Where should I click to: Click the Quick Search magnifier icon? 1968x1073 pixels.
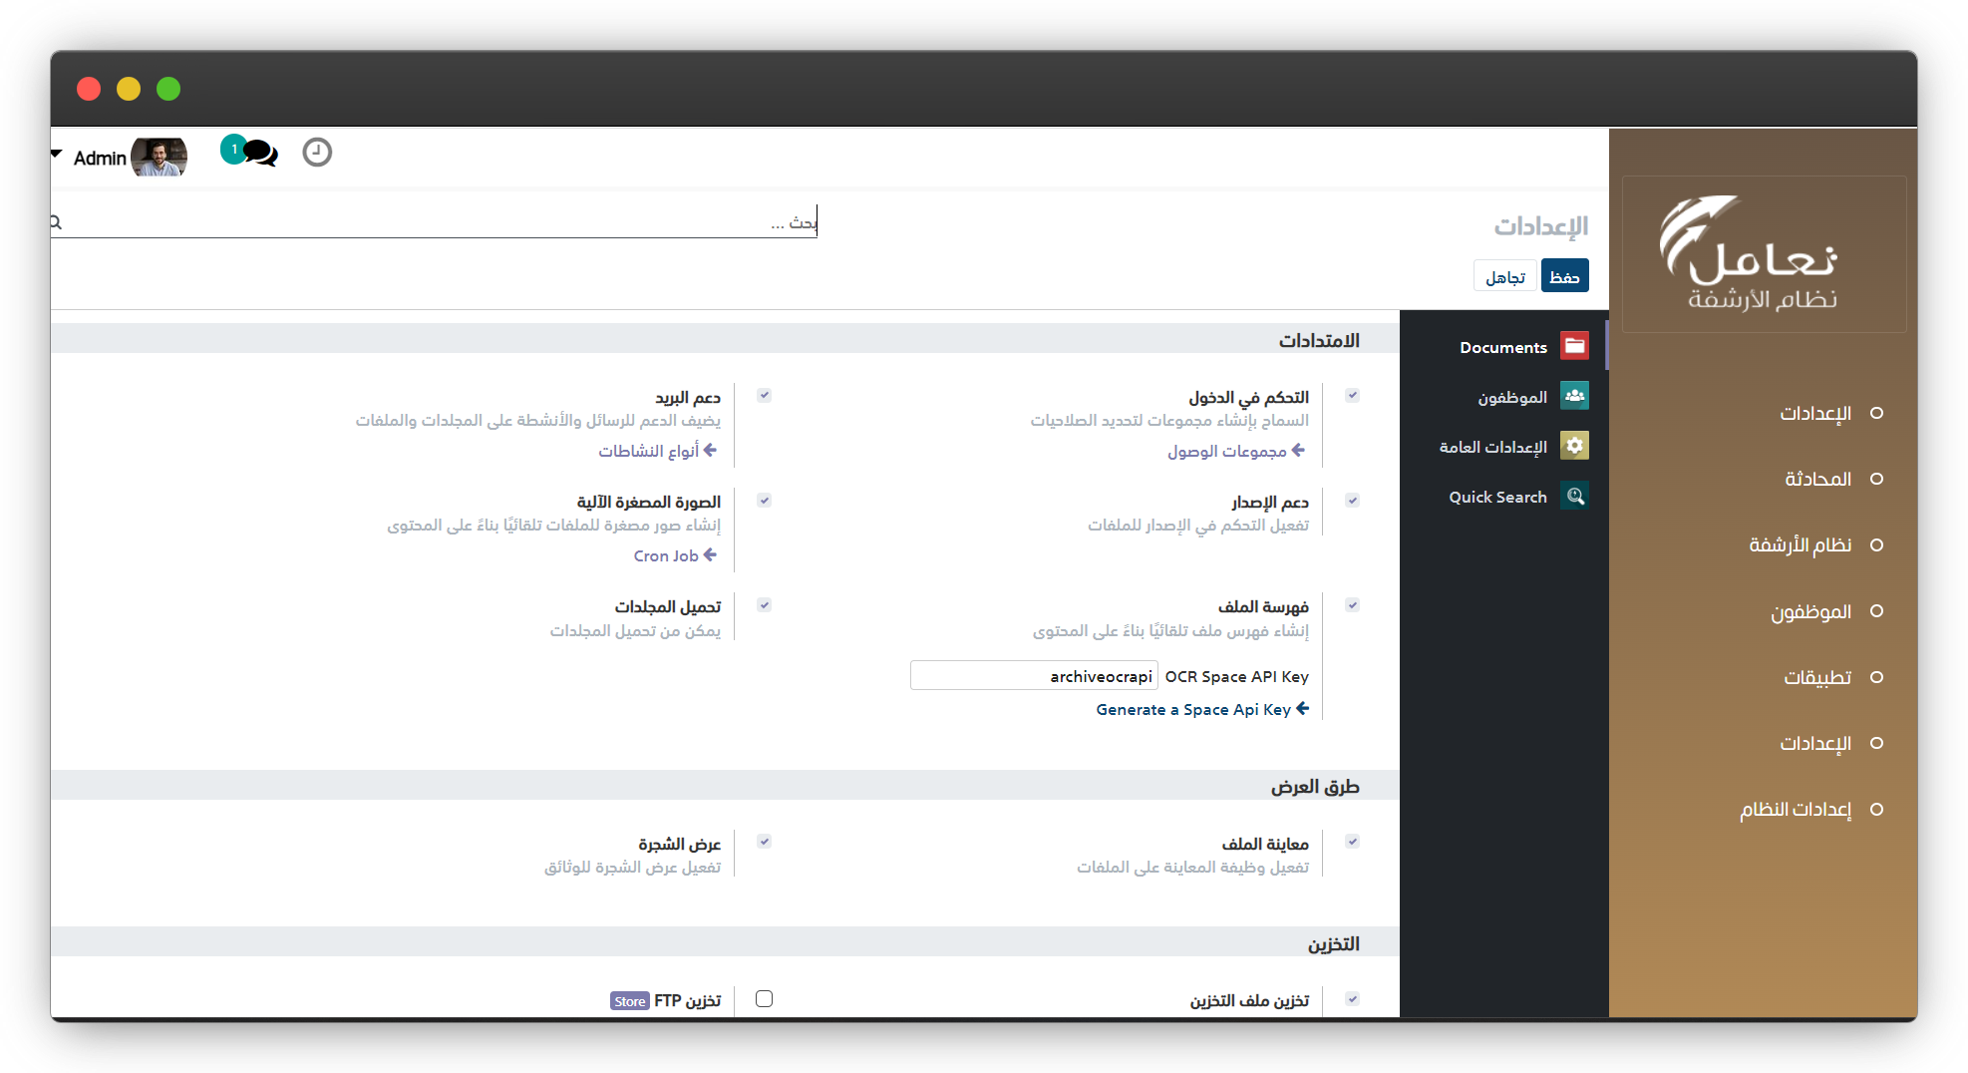point(1574,496)
